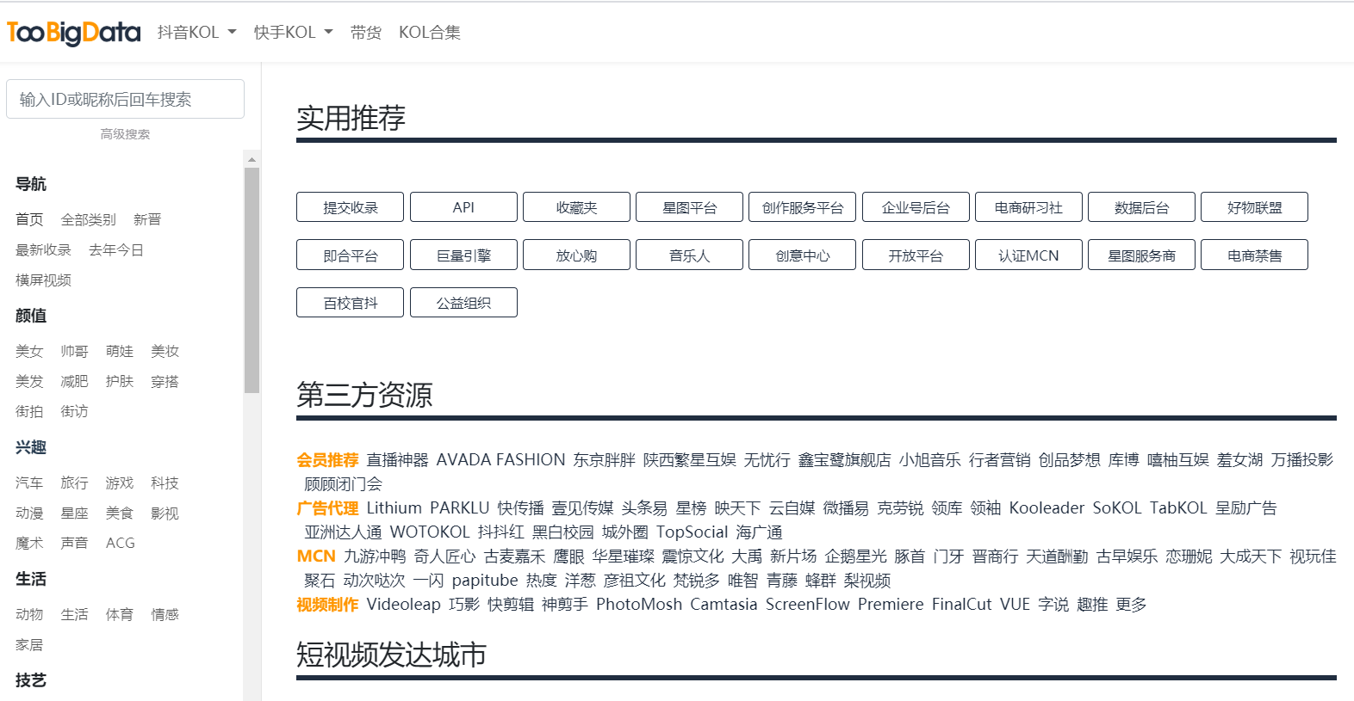
Task: Open the 高级搜索 advanced search link
Action: [x=125, y=134]
